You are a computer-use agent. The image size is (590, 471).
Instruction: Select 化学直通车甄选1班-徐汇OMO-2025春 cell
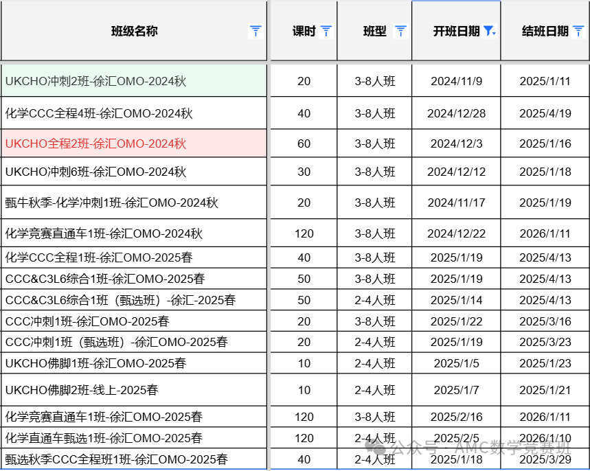pos(134,438)
